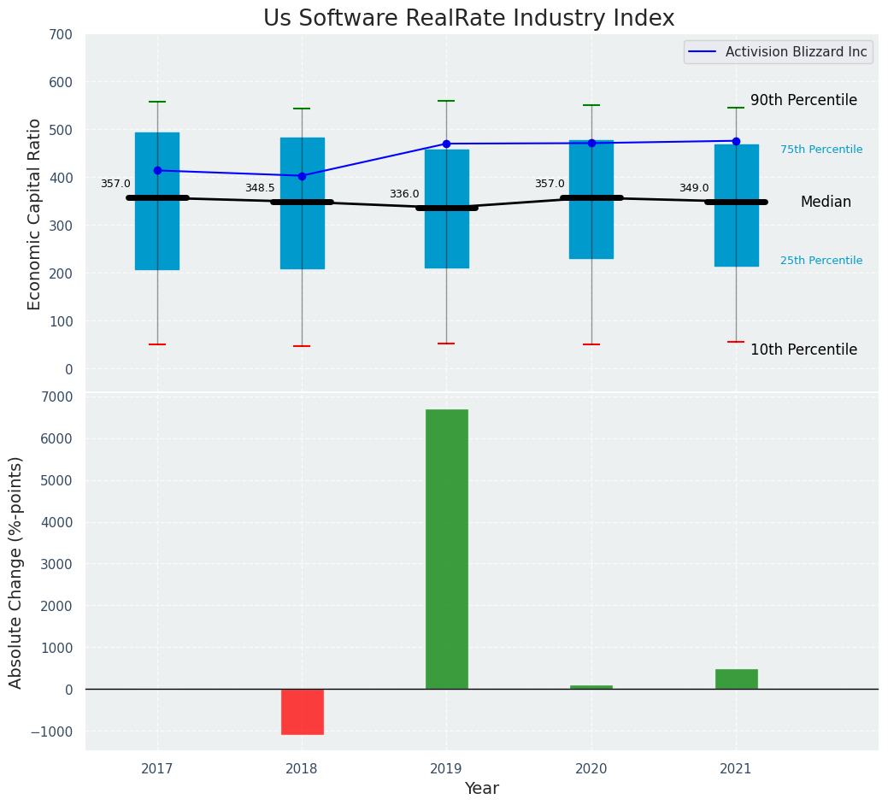Click the tall green 2019 change bar

pos(446,549)
